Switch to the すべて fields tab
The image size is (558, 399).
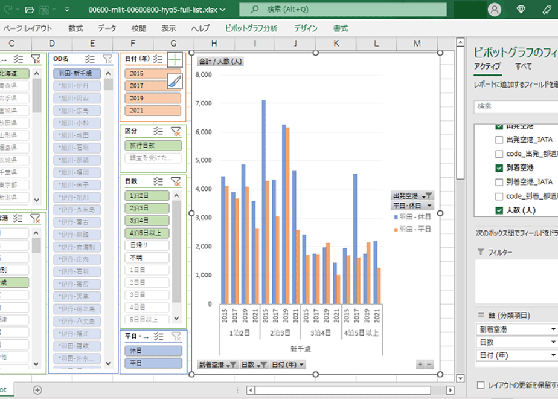pyautogui.click(x=524, y=66)
